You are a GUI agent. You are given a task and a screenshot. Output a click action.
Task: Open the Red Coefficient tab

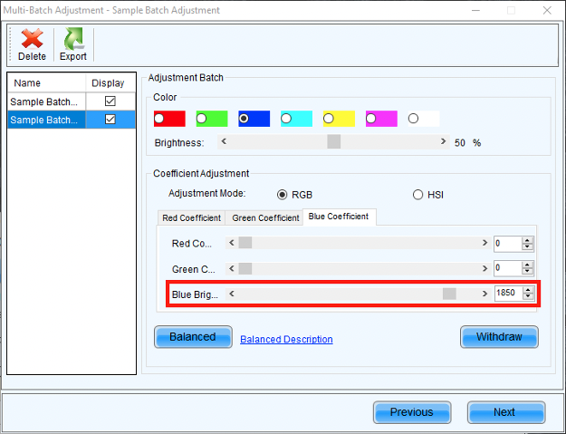click(x=191, y=217)
